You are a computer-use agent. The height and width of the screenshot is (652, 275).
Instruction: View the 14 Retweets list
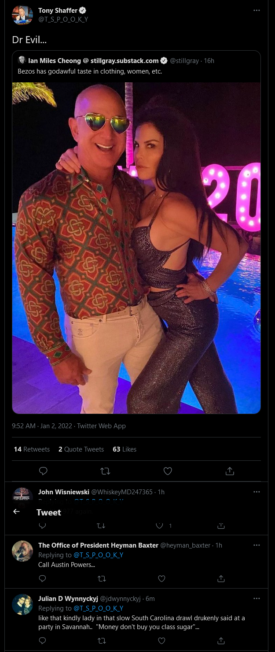pyautogui.click(x=32, y=449)
